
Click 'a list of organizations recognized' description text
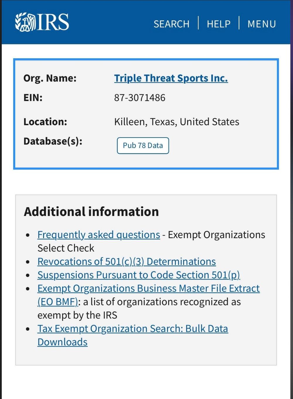click(x=162, y=302)
